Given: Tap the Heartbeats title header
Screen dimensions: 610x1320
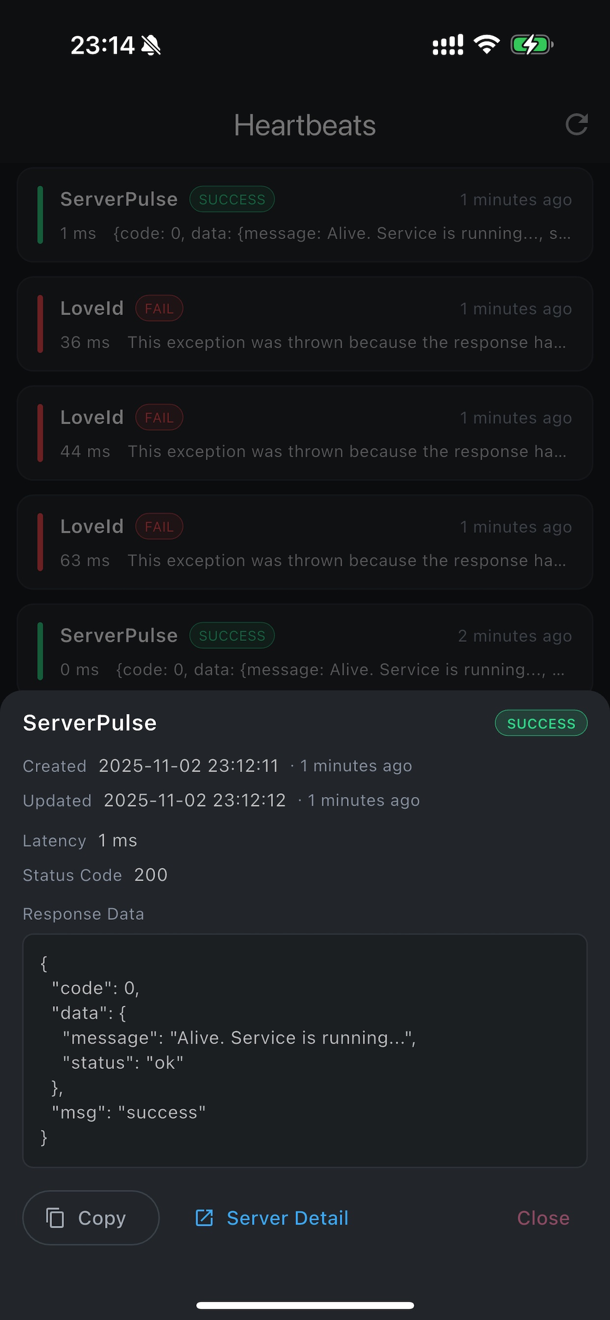Looking at the screenshot, I should click(x=305, y=125).
